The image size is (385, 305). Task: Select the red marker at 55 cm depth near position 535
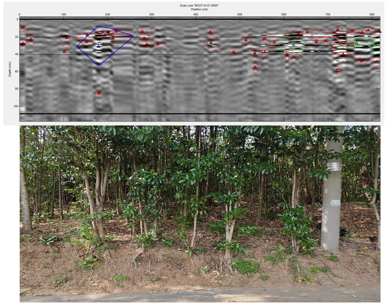pyautogui.click(x=255, y=67)
